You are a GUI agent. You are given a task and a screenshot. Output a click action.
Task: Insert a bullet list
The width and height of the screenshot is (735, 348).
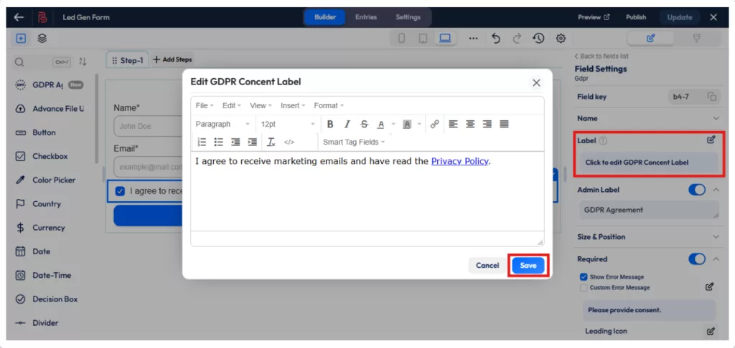218,142
